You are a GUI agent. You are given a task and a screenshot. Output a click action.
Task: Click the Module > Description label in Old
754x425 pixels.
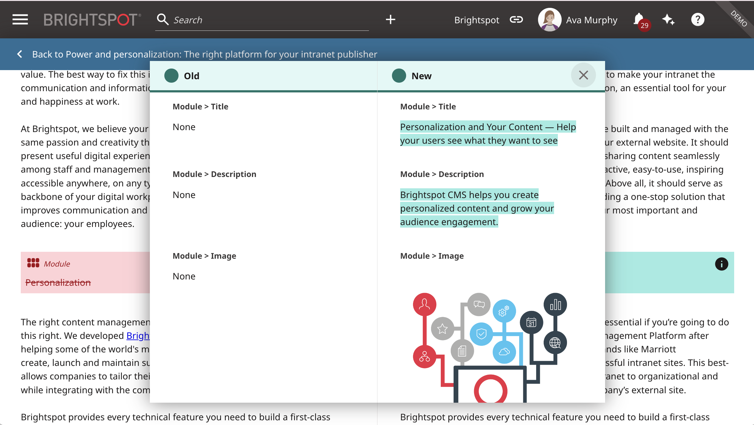coord(214,174)
